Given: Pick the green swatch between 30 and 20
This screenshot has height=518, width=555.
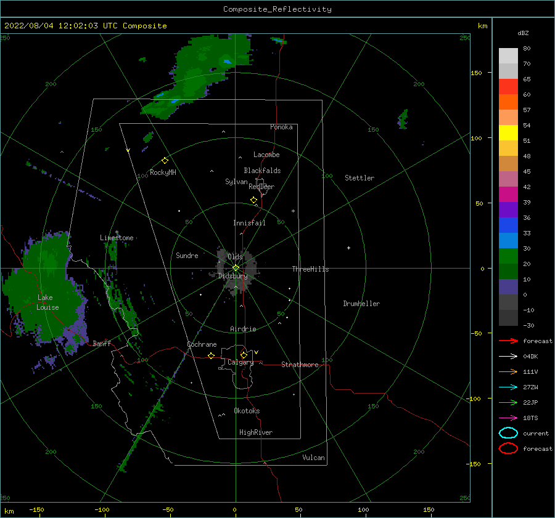Looking at the screenshot, I should click(508, 256).
